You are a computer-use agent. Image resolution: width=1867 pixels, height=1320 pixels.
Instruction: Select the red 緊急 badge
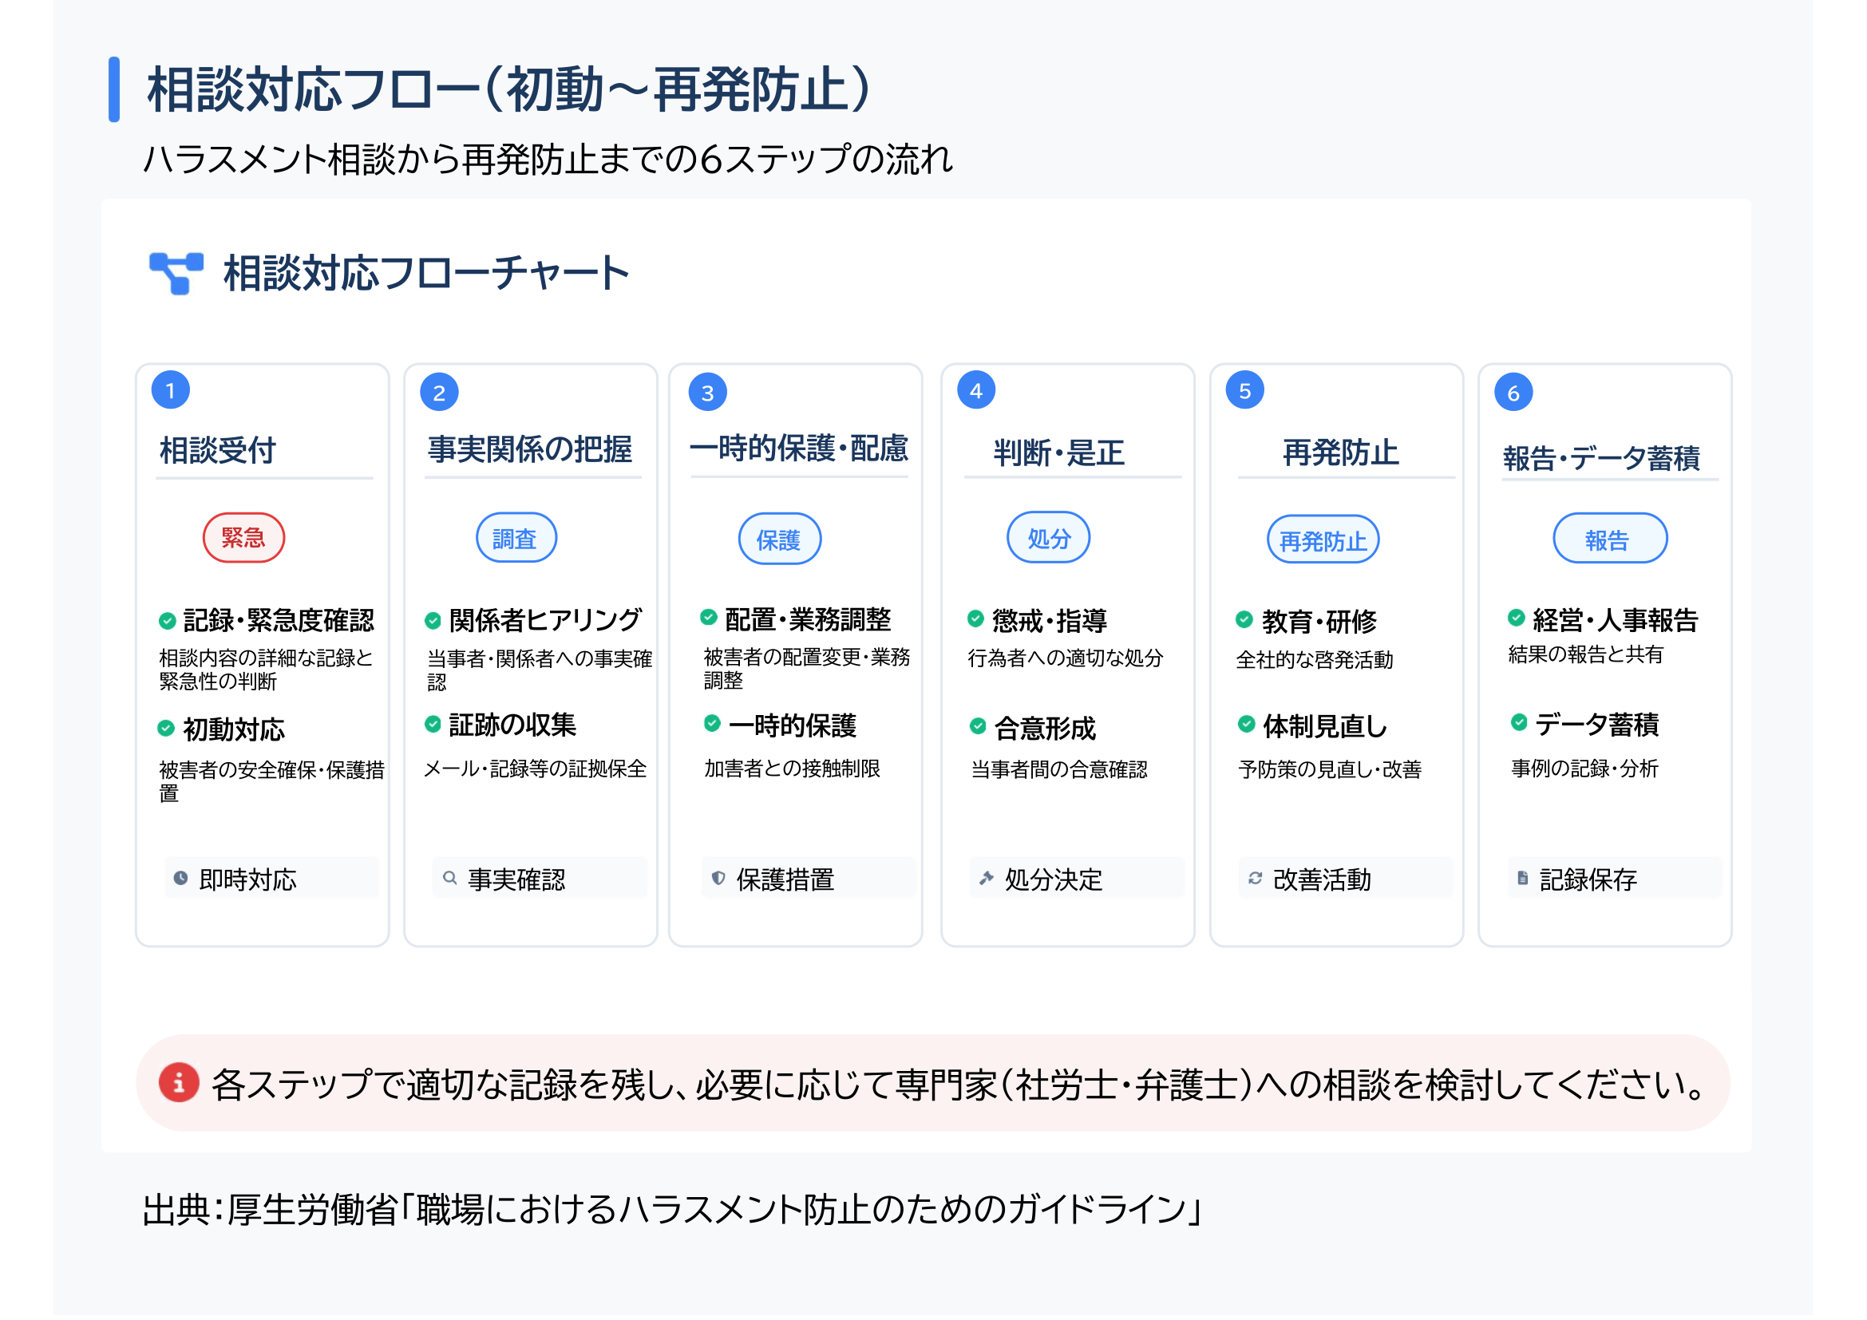[244, 538]
